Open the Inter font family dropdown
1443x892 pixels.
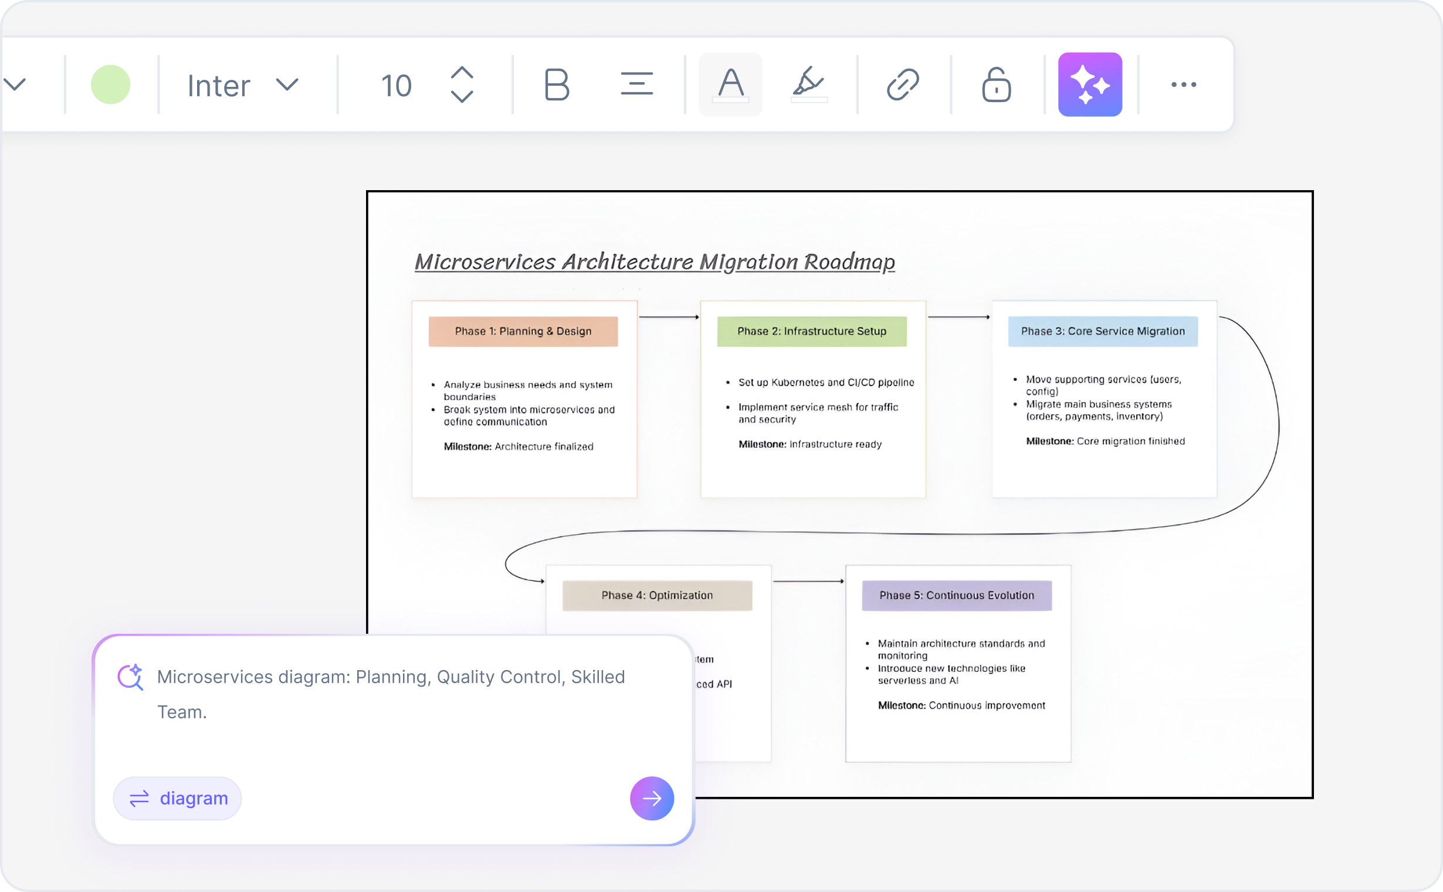242,86
